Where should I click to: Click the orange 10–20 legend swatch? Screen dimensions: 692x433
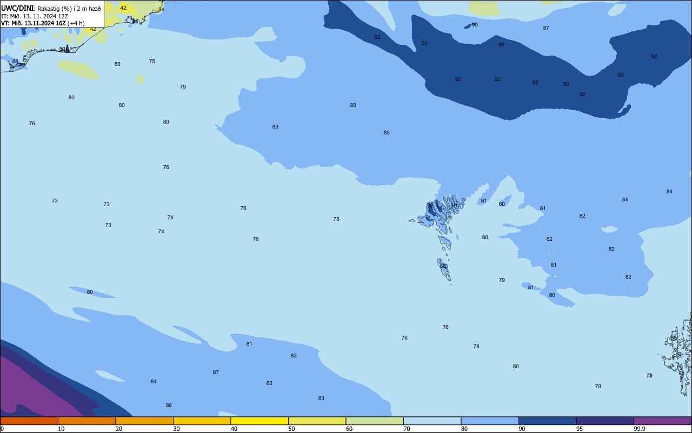[87, 421]
